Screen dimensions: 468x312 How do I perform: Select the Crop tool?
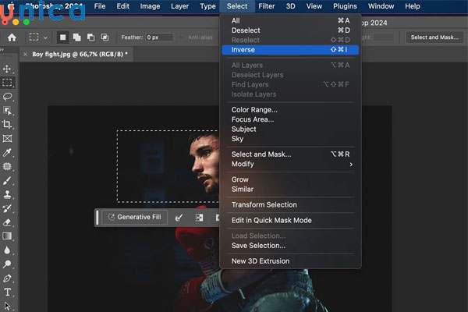[x=8, y=125]
